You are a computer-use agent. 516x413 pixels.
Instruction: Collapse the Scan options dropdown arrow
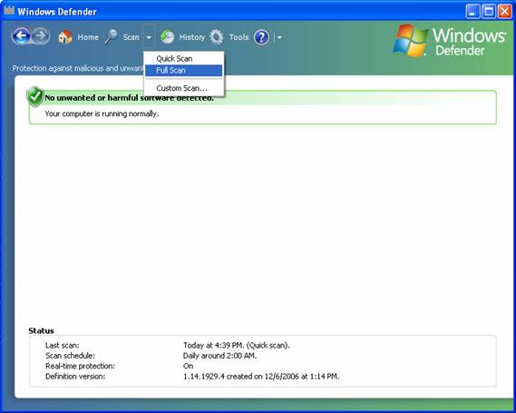[x=149, y=37]
